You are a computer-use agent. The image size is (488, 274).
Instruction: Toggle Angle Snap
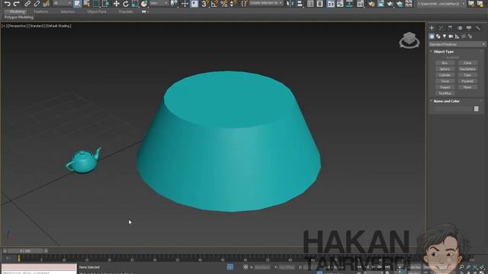(x=214, y=3)
